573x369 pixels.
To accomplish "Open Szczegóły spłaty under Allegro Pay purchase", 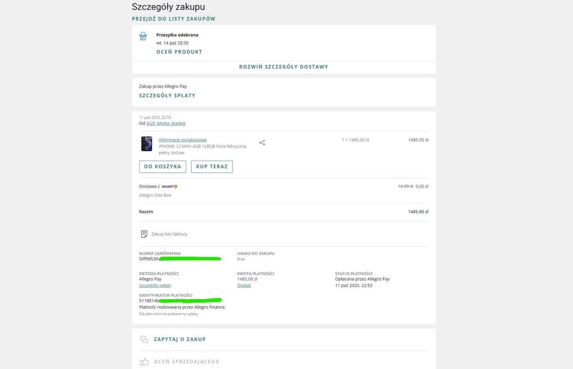I will [x=167, y=96].
